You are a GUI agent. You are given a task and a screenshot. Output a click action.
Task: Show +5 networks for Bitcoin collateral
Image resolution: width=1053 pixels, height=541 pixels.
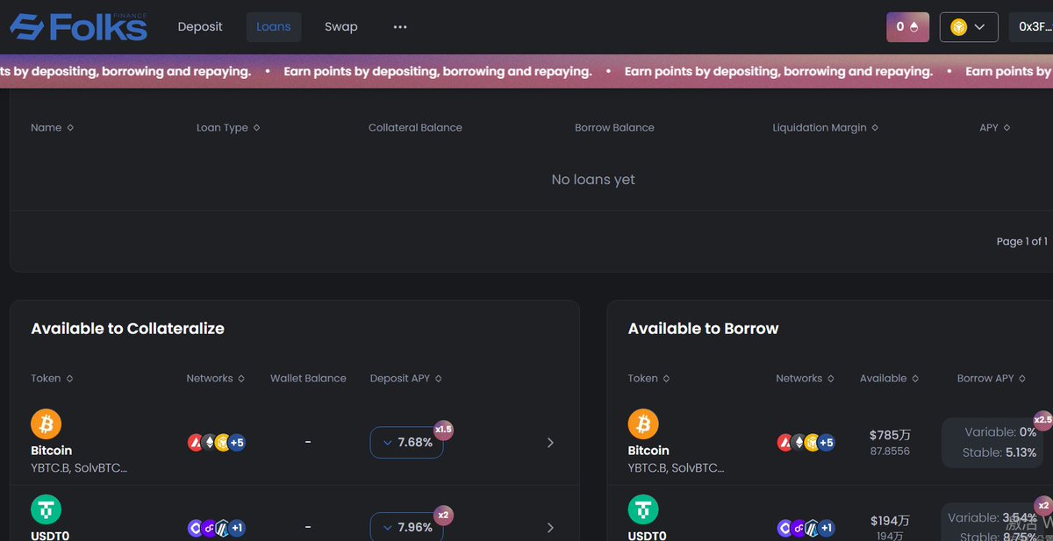(x=237, y=443)
